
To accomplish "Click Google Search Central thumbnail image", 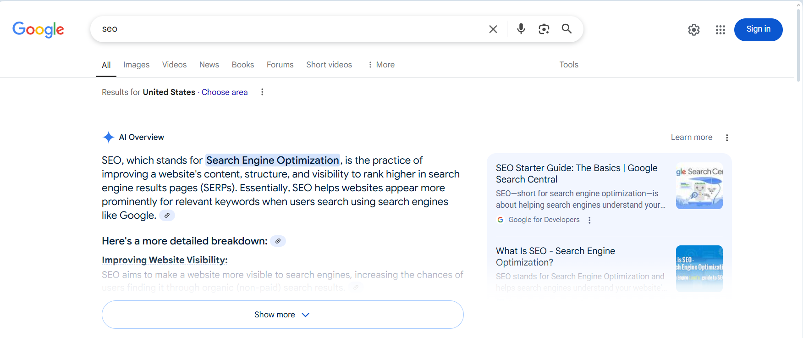I will tap(699, 186).
